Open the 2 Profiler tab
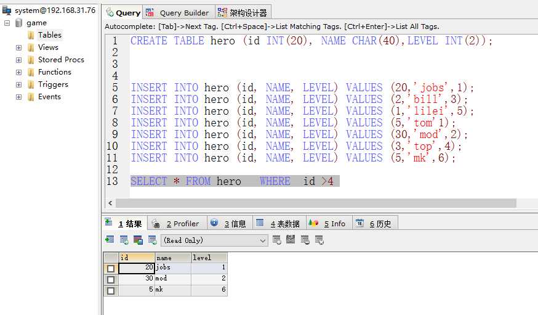538x315 pixels. [x=177, y=224]
